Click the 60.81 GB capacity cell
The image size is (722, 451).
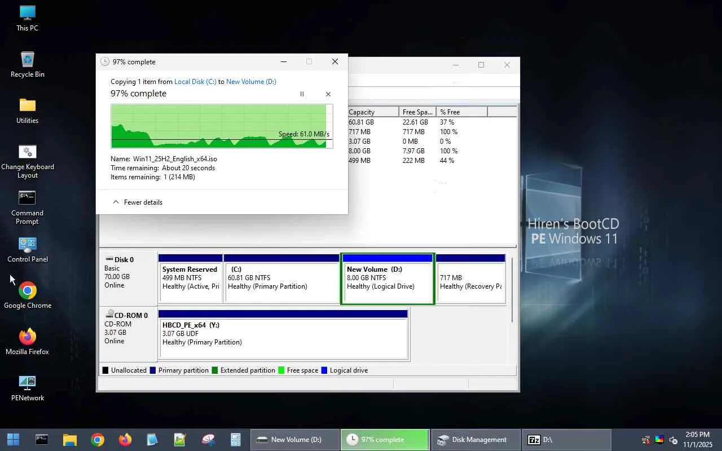361,122
